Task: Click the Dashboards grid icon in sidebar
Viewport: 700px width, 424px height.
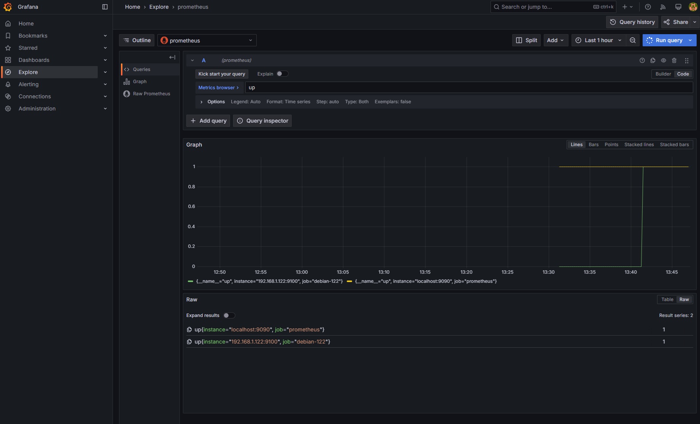Action: (8, 60)
